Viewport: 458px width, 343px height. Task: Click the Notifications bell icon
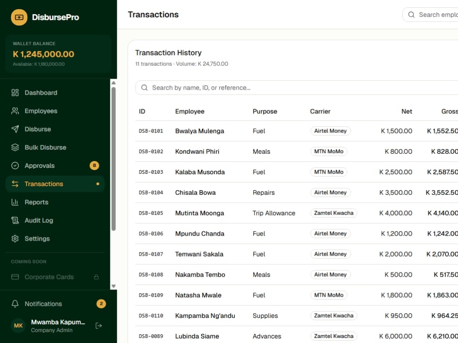click(15, 304)
